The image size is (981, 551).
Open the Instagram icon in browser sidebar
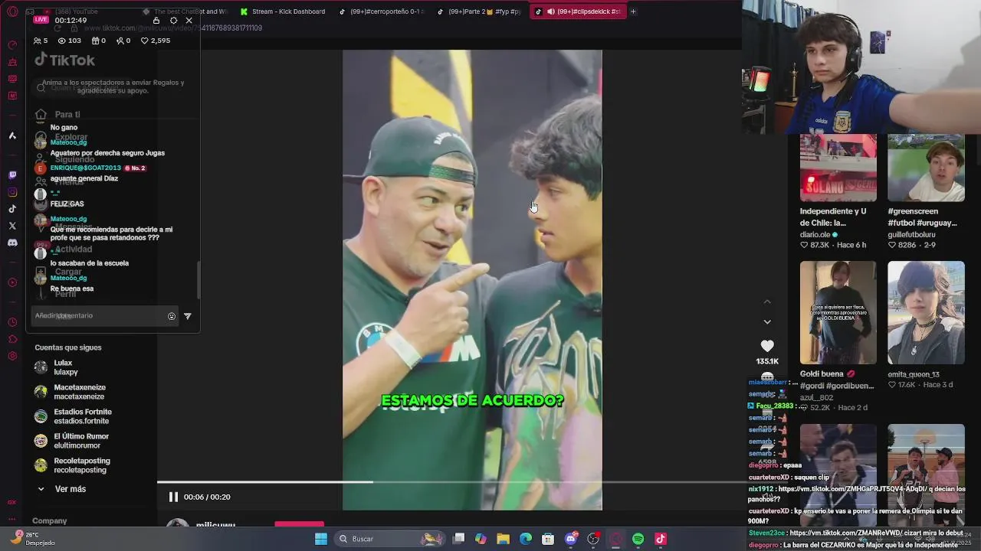[x=12, y=192]
